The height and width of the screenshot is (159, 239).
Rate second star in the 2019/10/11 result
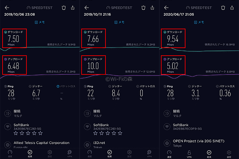(x=102, y=133)
